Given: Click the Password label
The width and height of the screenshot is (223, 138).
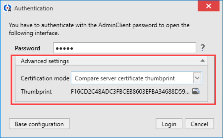Looking at the screenshot, I should pos(27,48).
